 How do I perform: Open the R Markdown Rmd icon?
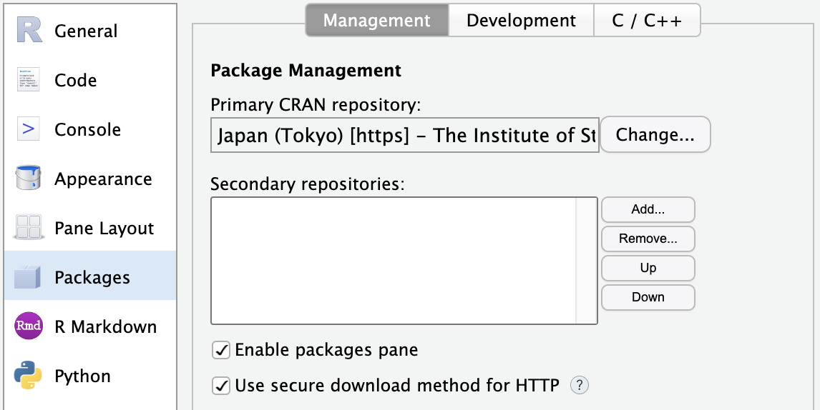(29, 326)
